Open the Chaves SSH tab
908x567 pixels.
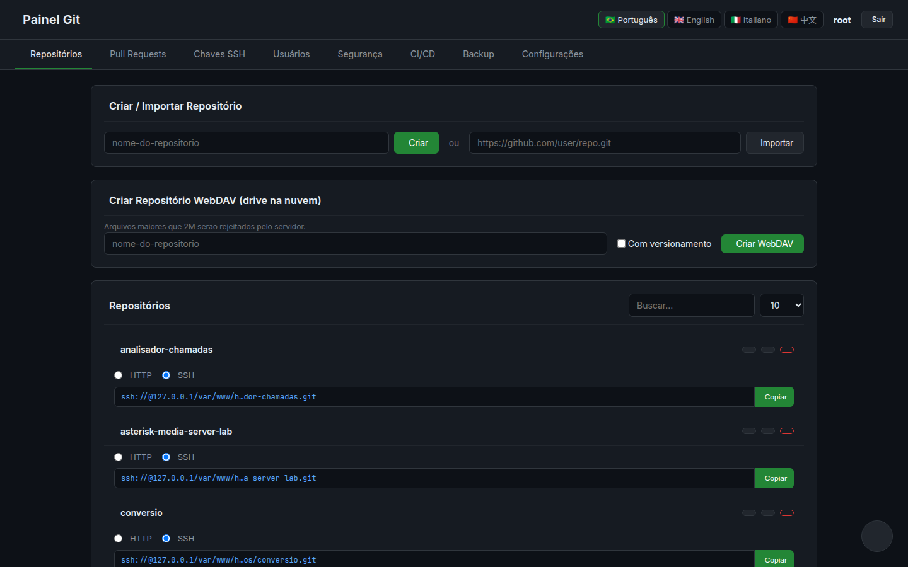[219, 54]
